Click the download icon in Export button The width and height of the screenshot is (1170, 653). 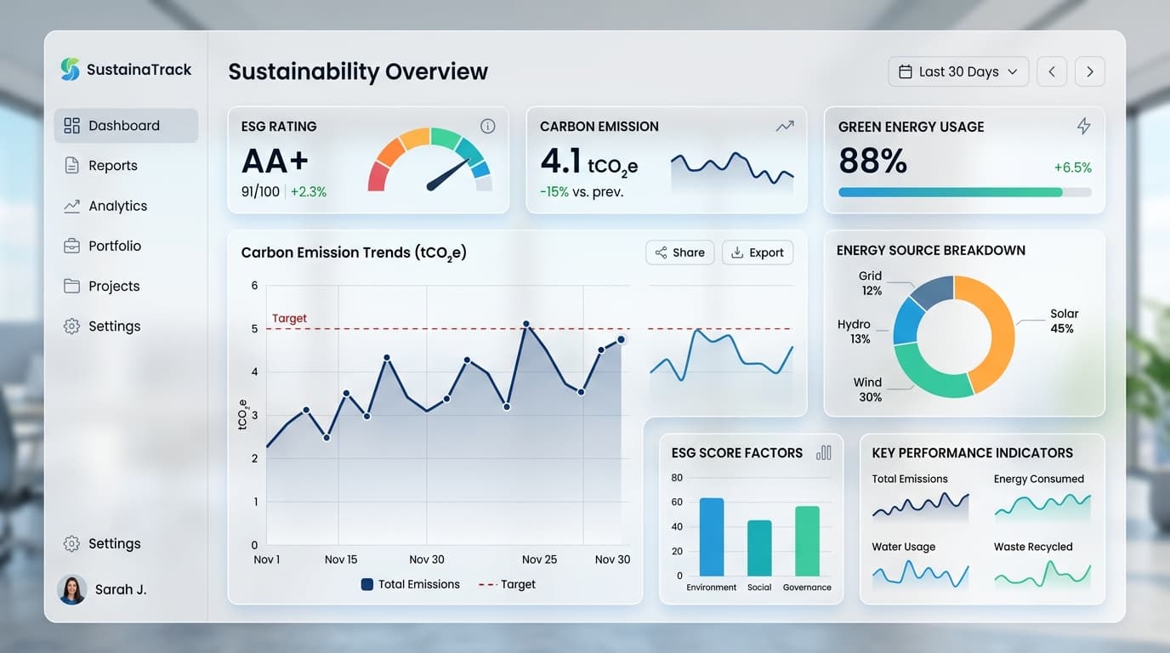pos(737,253)
